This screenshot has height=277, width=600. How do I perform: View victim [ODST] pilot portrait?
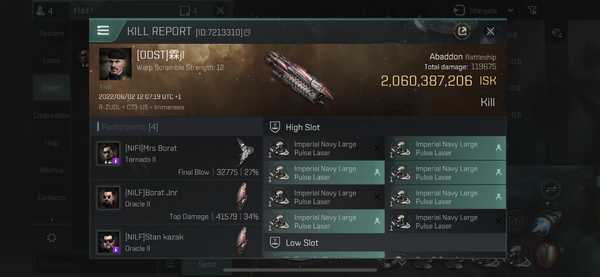(x=115, y=64)
